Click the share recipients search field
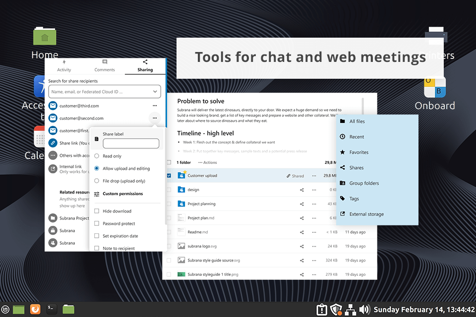The width and height of the screenshot is (476, 317). click(x=105, y=92)
